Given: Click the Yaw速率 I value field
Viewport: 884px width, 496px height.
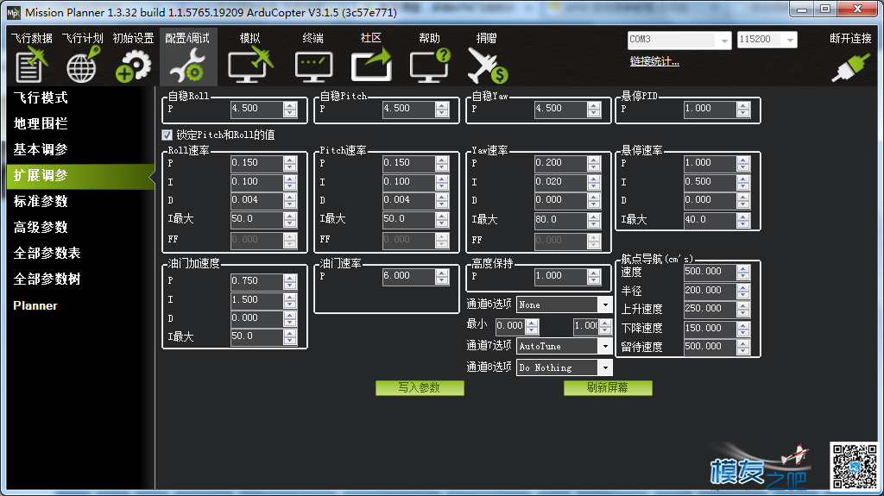Looking at the screenshot, I should point(567,182).
